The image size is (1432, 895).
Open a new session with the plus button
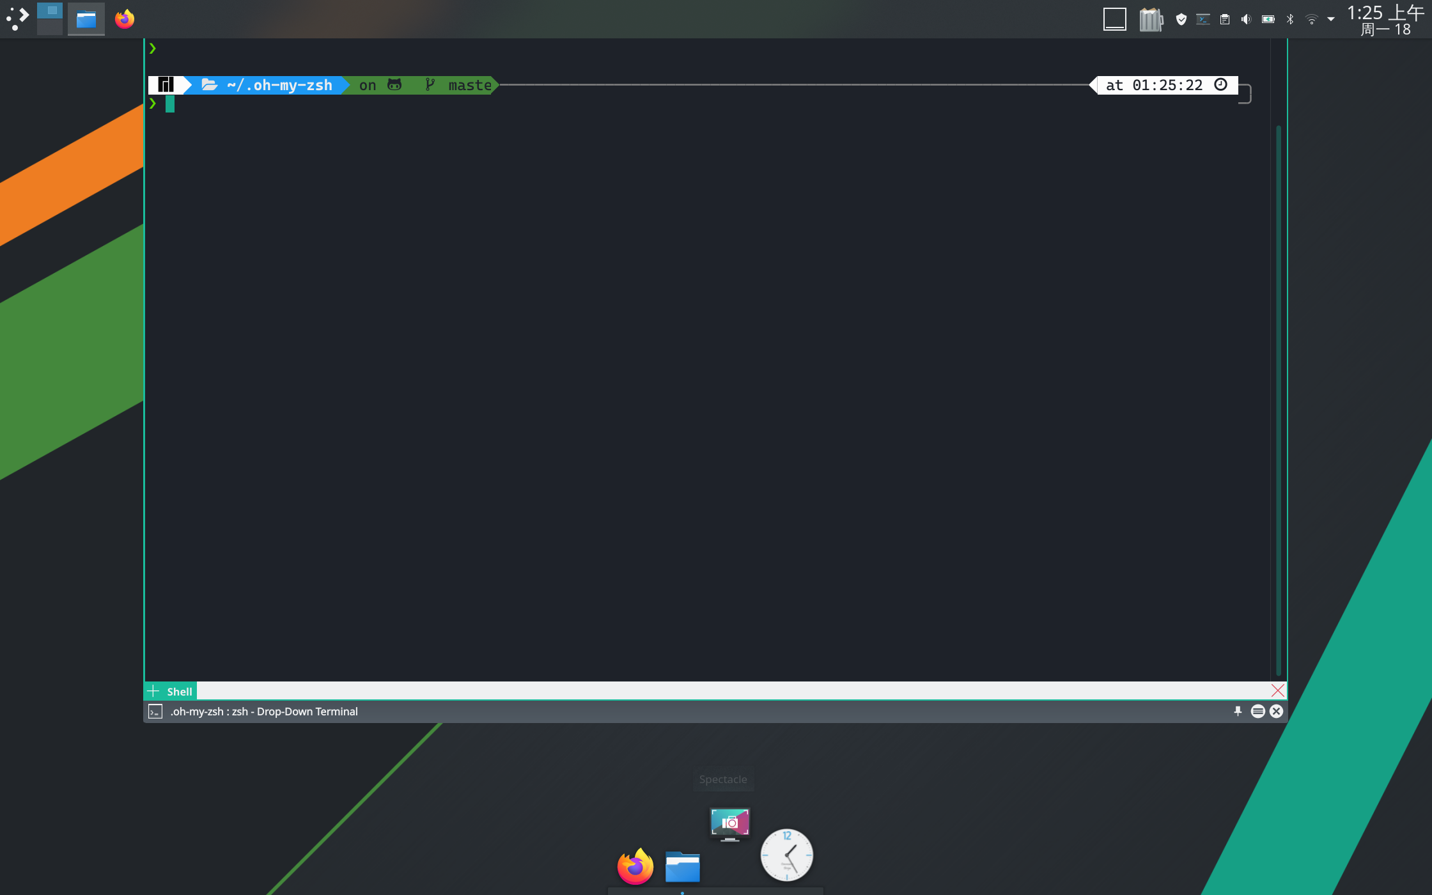[x=153, y=691]
